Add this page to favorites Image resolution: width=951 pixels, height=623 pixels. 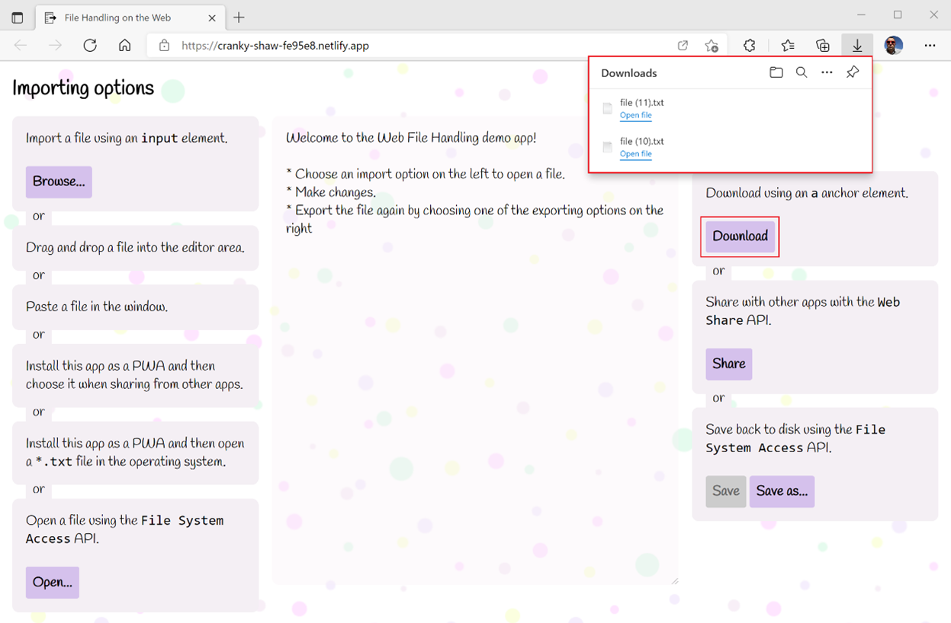pyautogui.click(x=712, y=46)
